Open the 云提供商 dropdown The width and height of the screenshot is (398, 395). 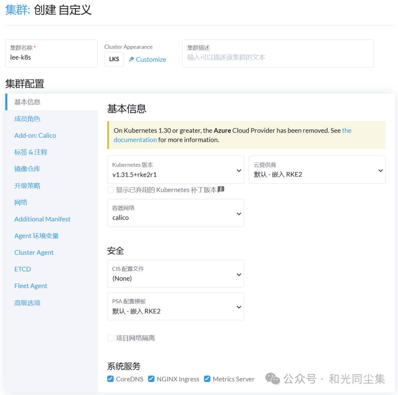click(x=317, y=169)
